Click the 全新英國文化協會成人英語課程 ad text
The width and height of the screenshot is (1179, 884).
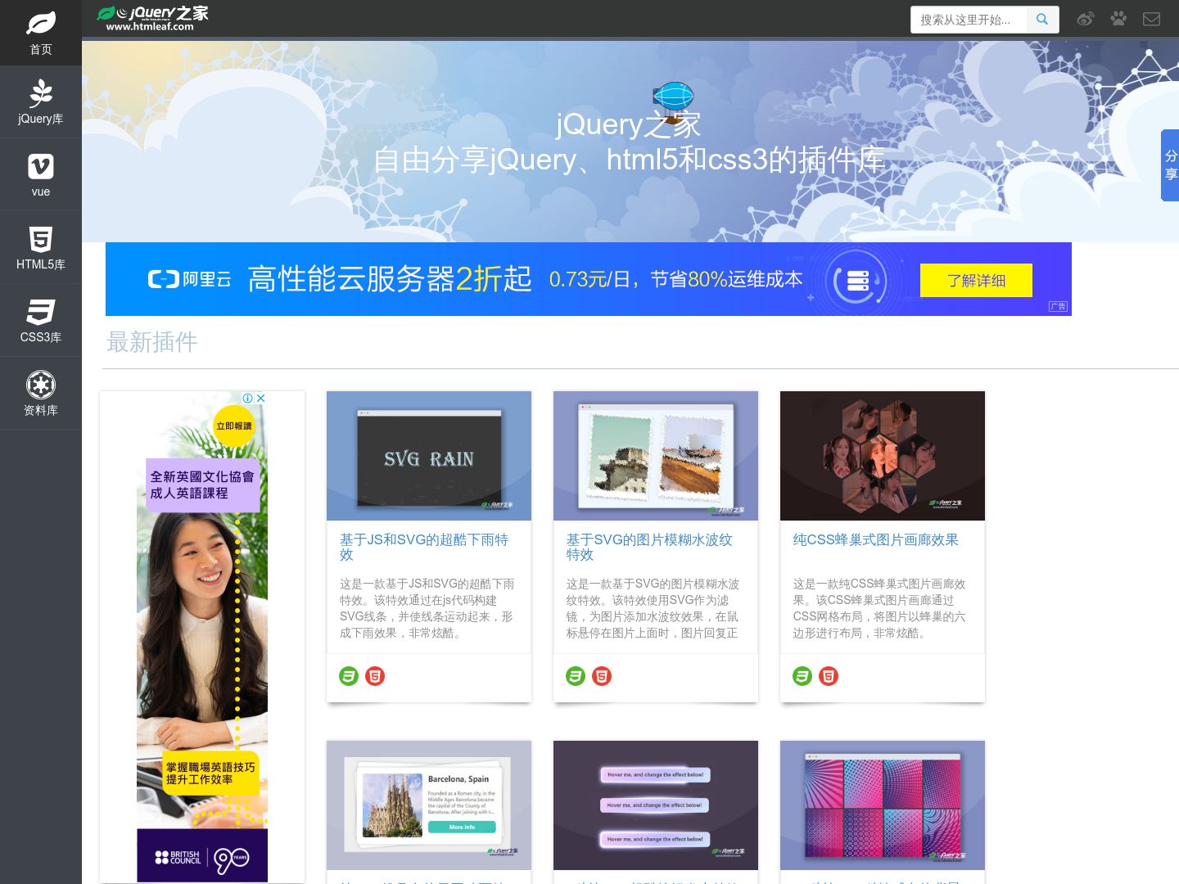point(201,485)
